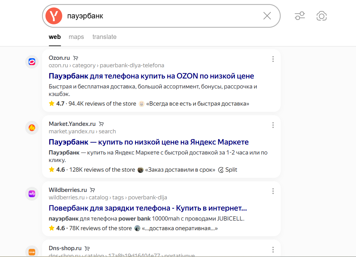This screenshot has height=257, width=356.
Task: Click the Dns-shop.ru site name
Action: [x=65, y=248]
